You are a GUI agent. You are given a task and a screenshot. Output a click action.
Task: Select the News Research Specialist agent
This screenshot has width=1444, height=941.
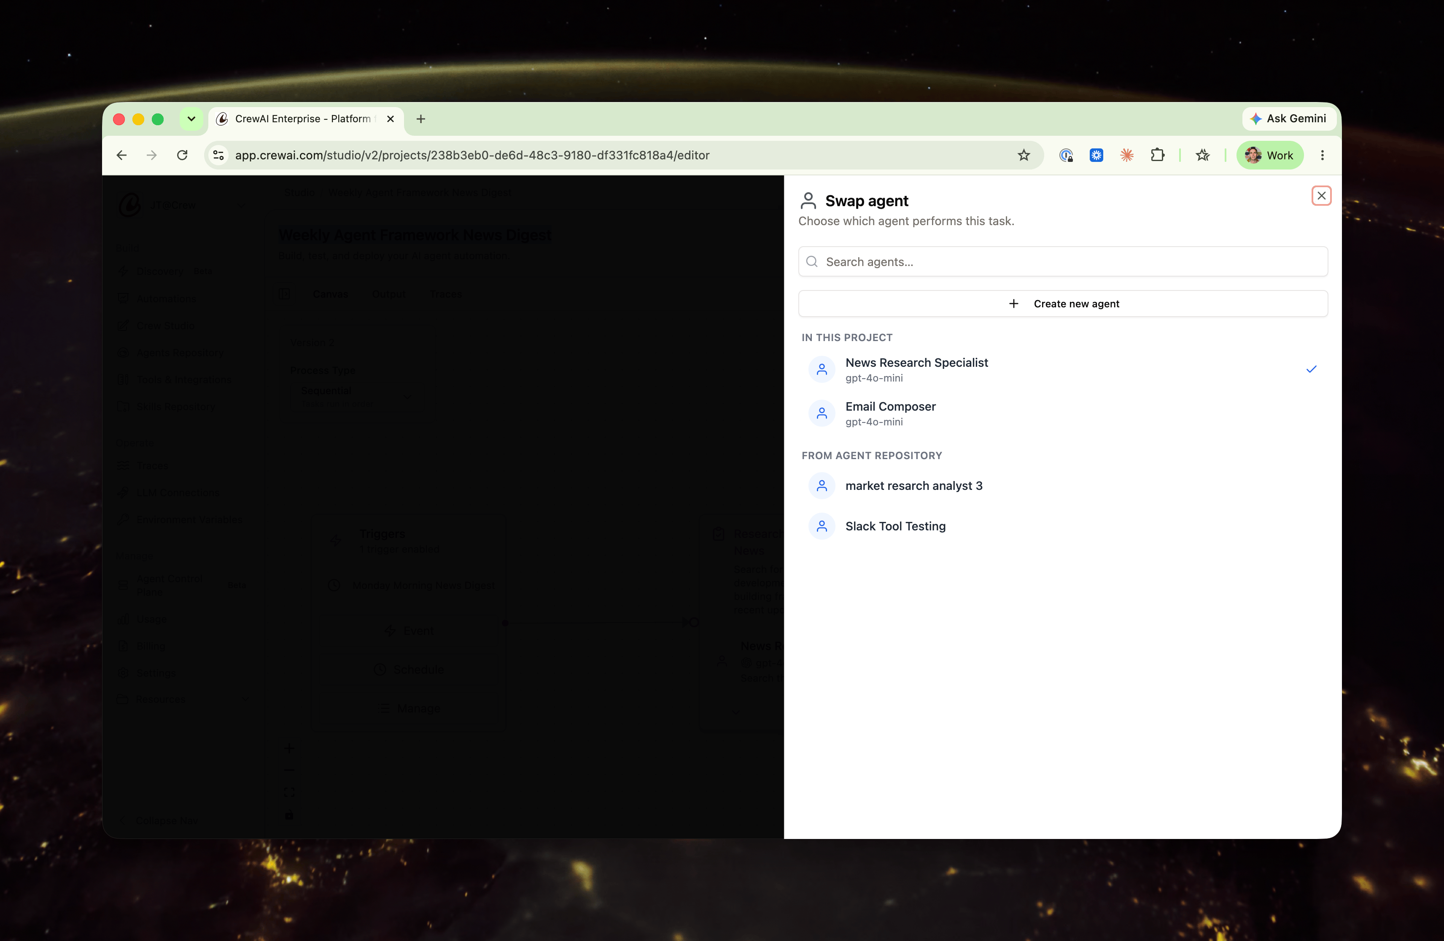pyautogui.click(x=1062, y=369)
